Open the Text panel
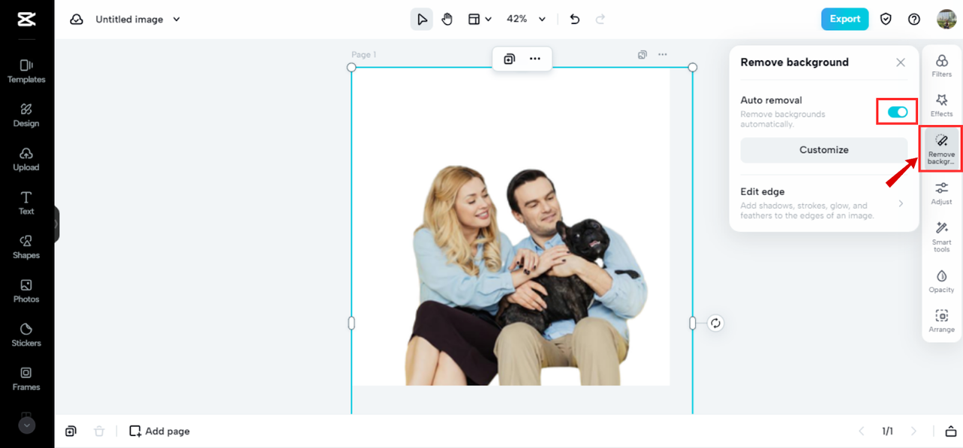Screen dimensions: 963x448 pos(26,203)
